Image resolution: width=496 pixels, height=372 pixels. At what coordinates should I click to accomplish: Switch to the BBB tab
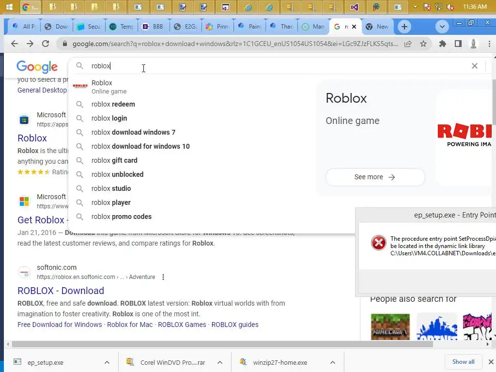(153, 27)
